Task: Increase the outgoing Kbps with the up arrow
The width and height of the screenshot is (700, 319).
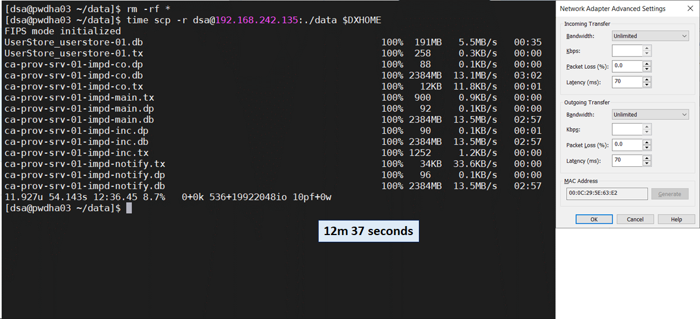Action: click(647, 126)
